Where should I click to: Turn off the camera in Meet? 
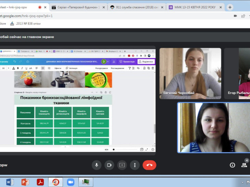point(109,165)
